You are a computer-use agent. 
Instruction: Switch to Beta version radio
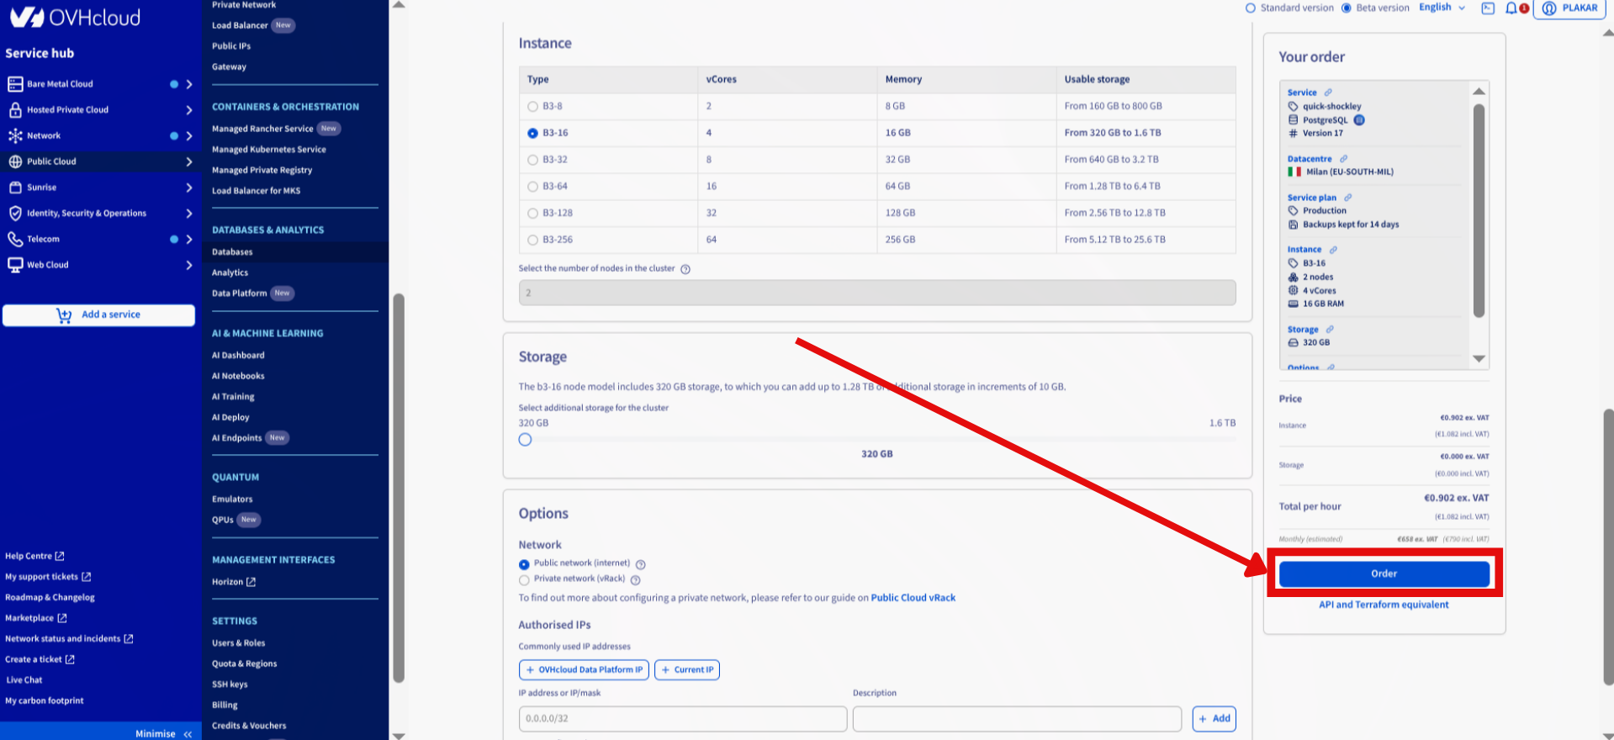click(1347, 8)
